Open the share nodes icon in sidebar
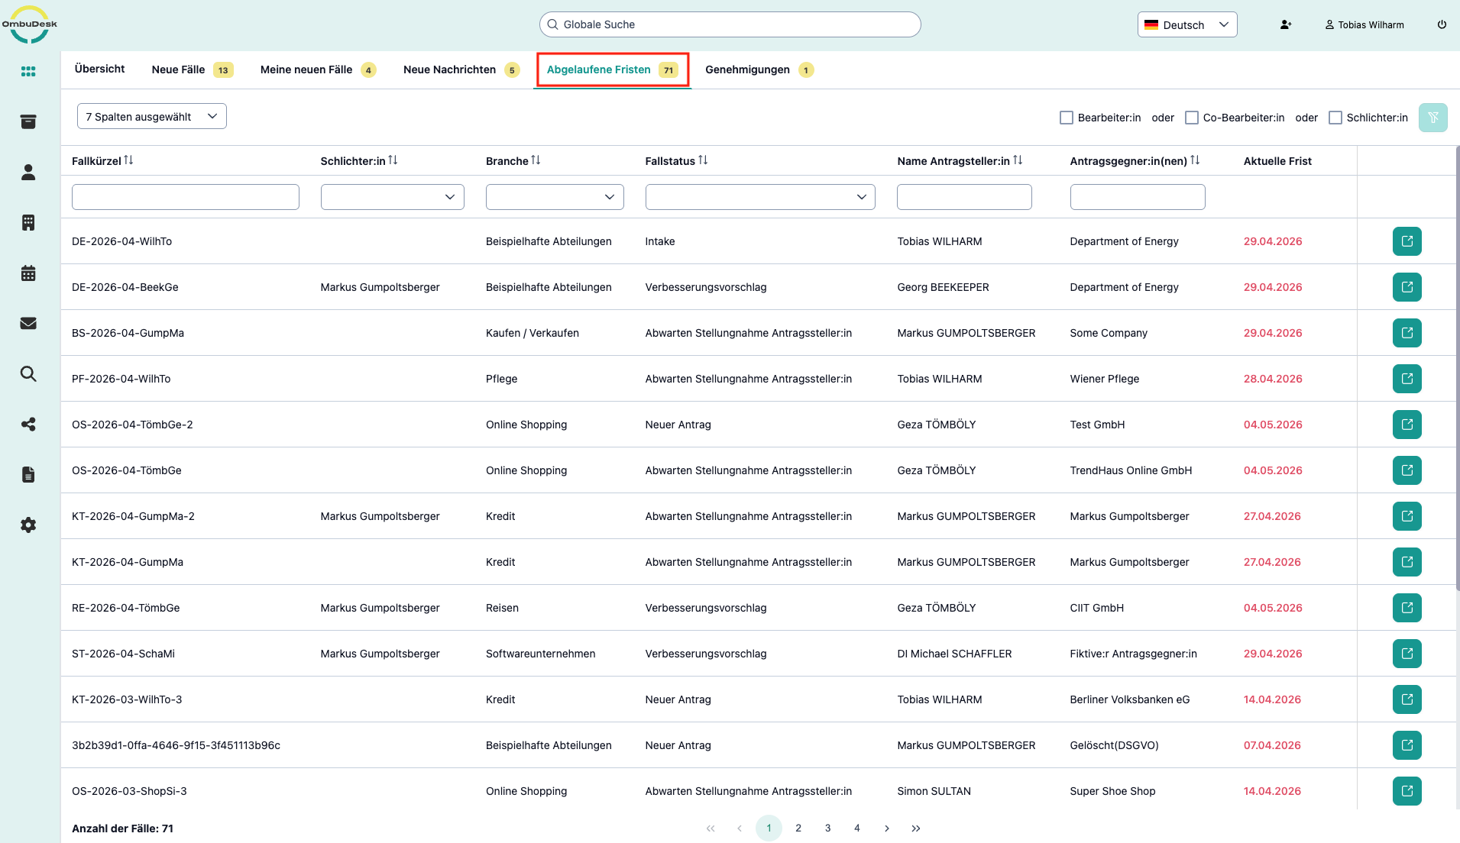The image size is (1460, 843). [x=28, y=424]
